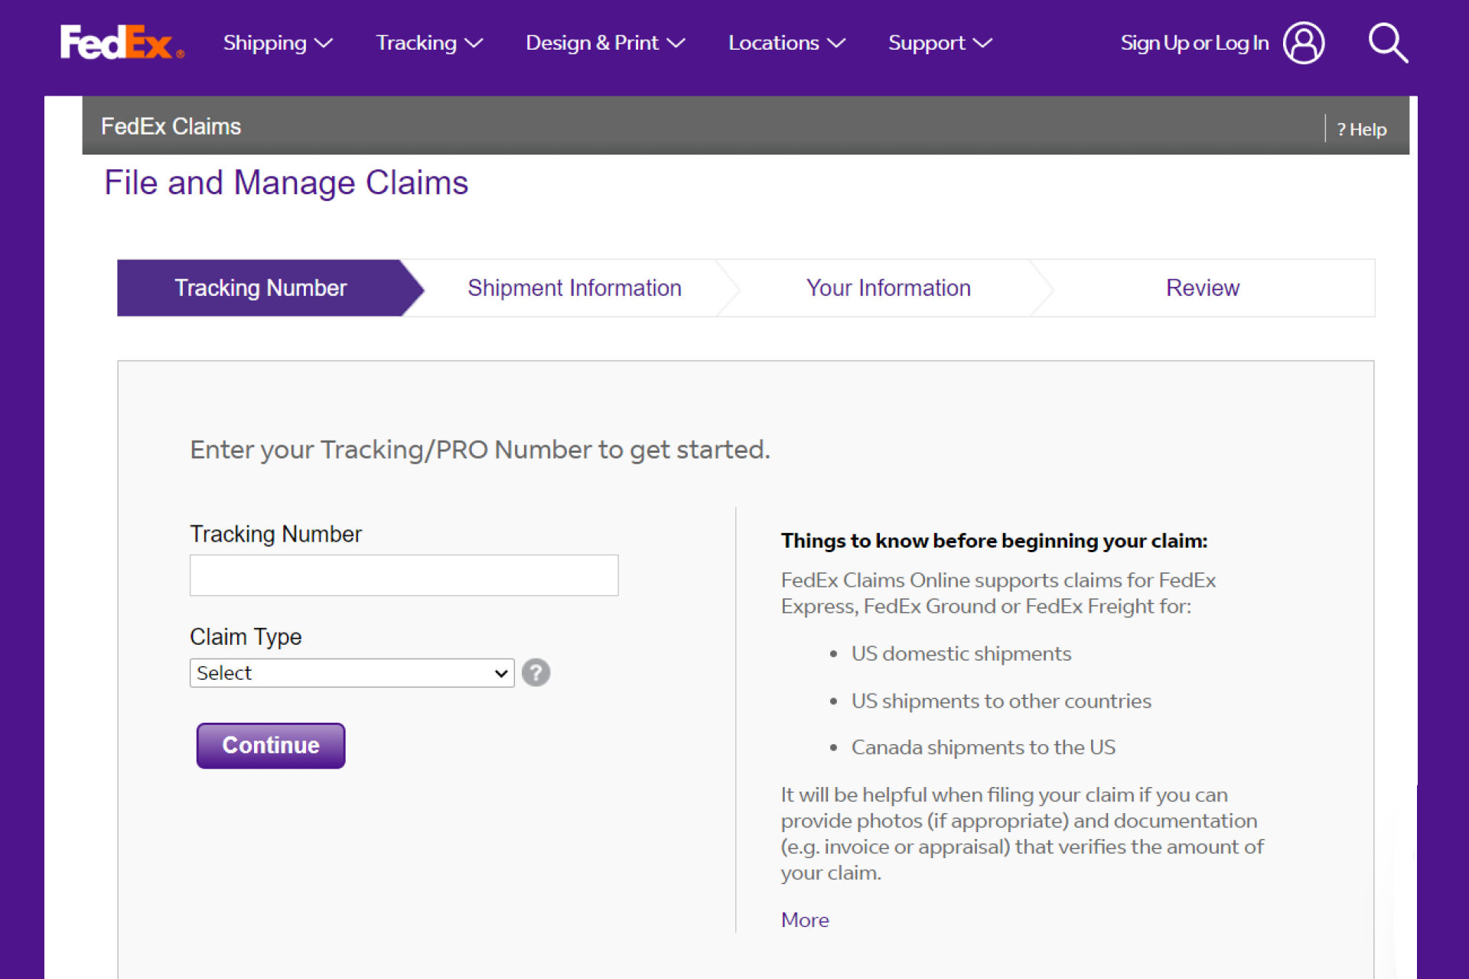Viewport: 1469px width, 979px height.
Task: Click the Tracking Number tab step
Action: click(x=259, y=288)
